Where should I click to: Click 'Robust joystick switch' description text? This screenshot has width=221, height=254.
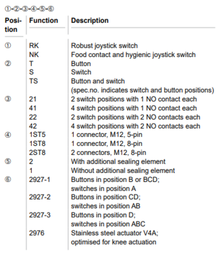point(104,46)
